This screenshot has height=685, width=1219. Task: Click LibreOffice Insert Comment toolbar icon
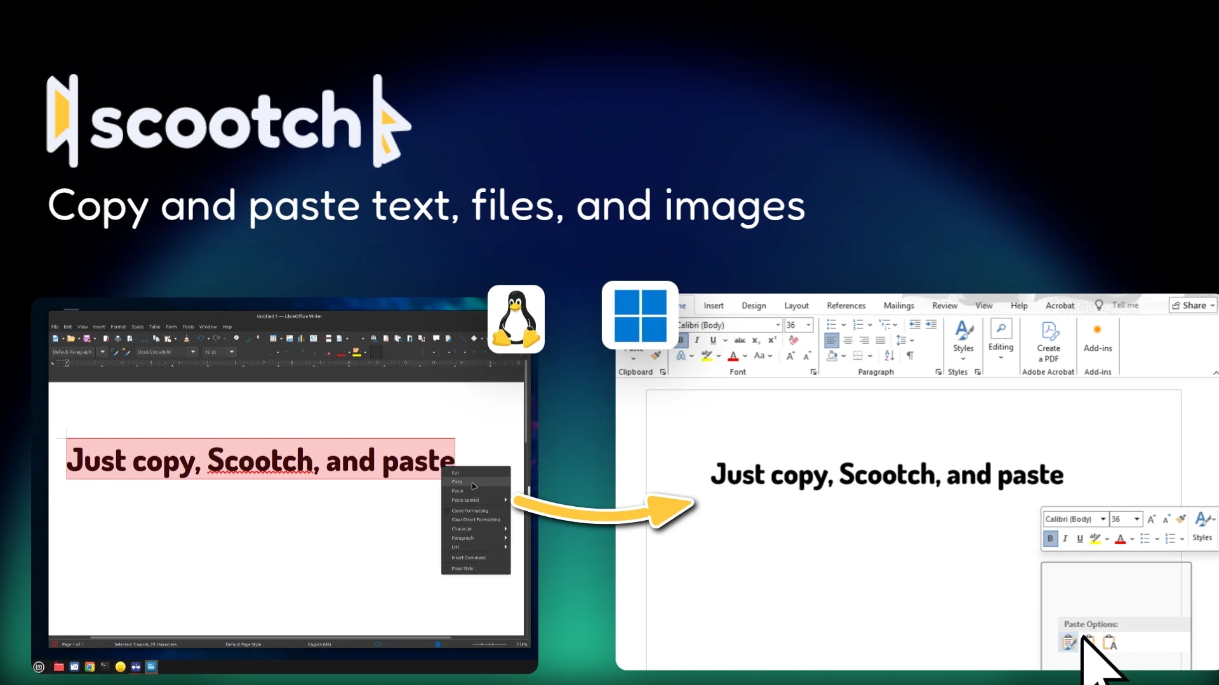point(436,338)
